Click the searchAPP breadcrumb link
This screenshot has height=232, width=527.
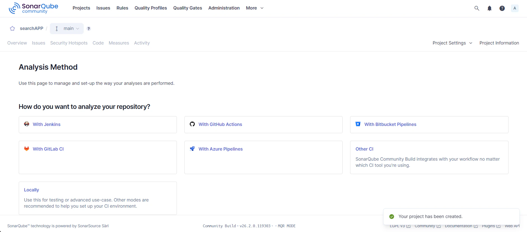32,29
